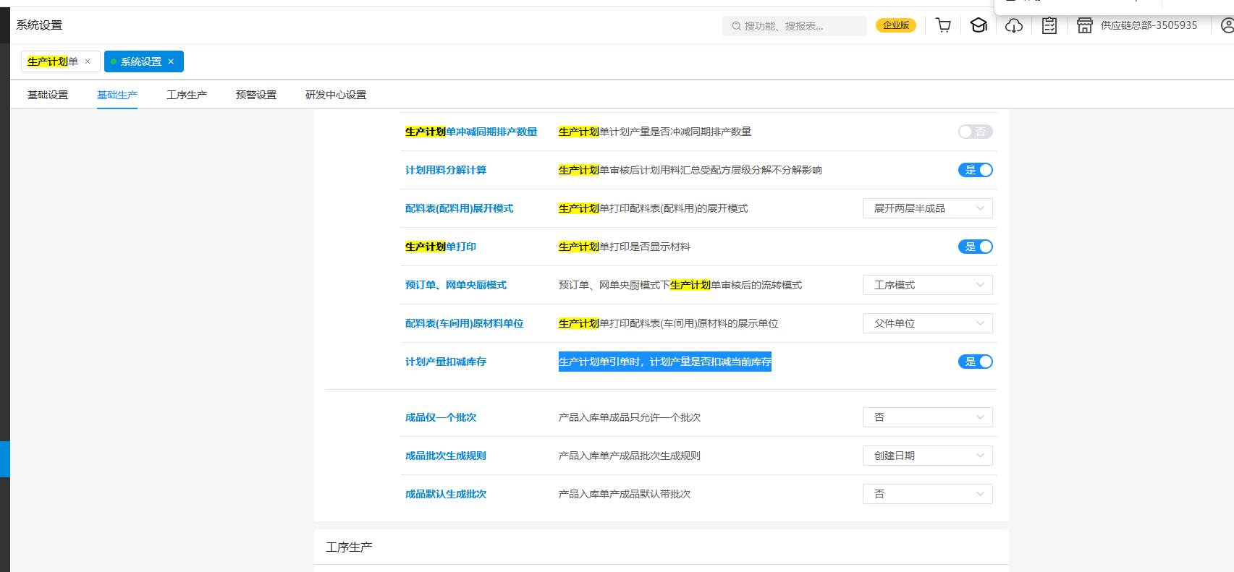Switch to 研发中心设置 tab

pyautogui.click(x=336, y=95)
